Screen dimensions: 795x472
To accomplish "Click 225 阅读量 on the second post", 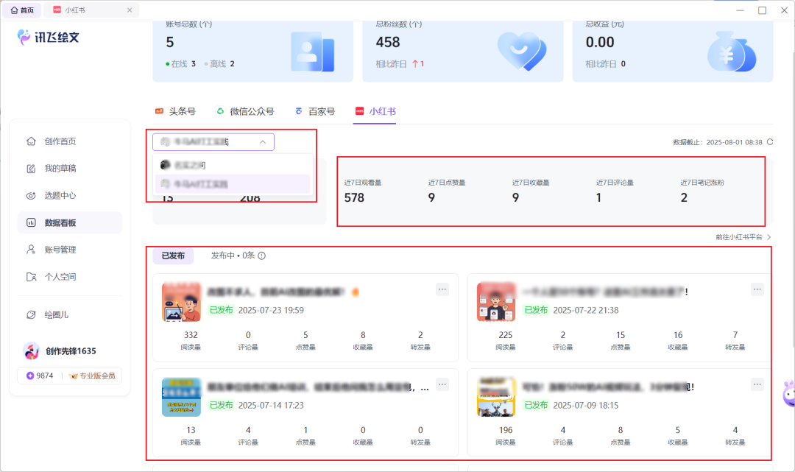I will (x=506, y=339).
